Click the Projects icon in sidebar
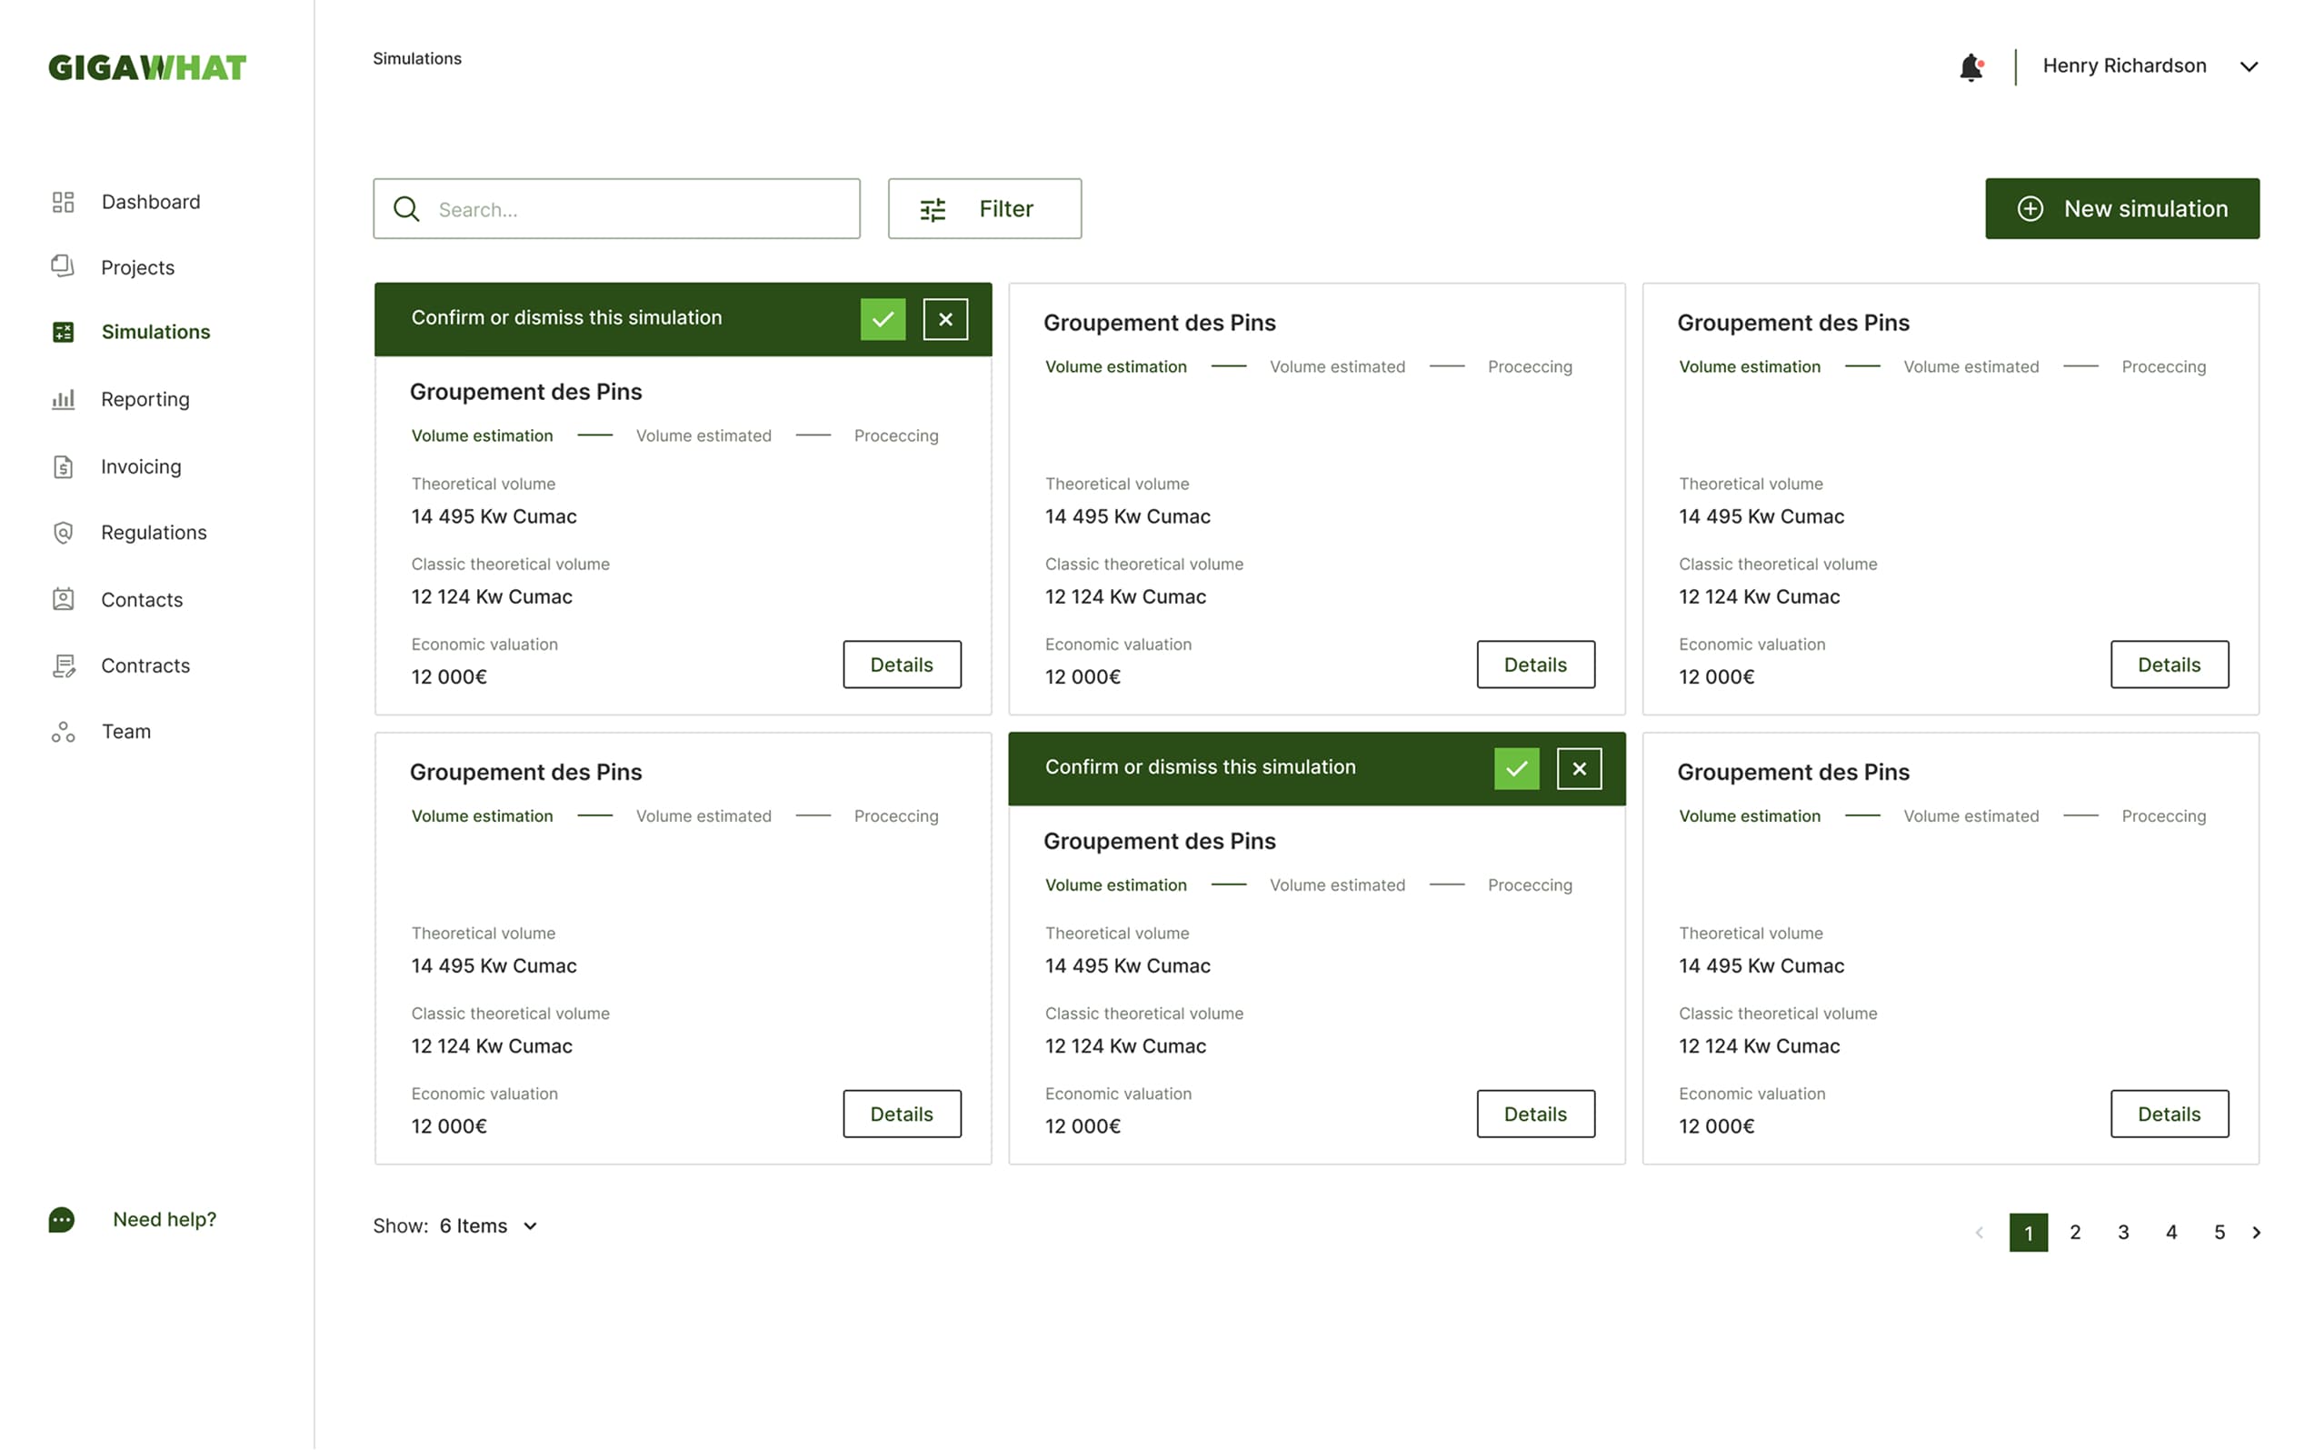Screen dimensions: 2315x1450 click(64, 266)
